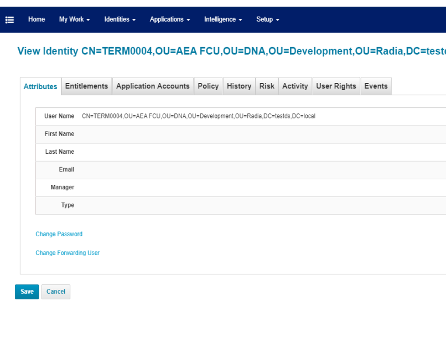This screenshot has height=358, width=446.
Task: Open the User Rights tab
Action: point(336,86)
